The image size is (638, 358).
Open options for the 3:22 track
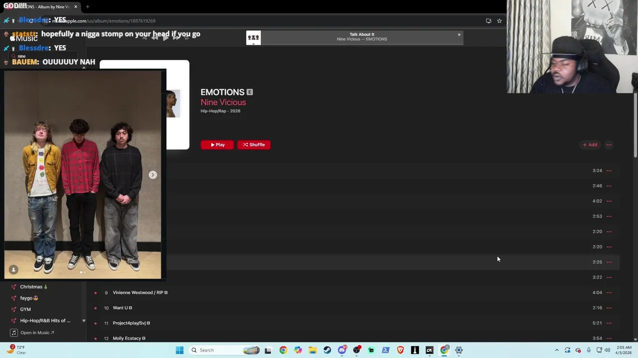point(609,277)
